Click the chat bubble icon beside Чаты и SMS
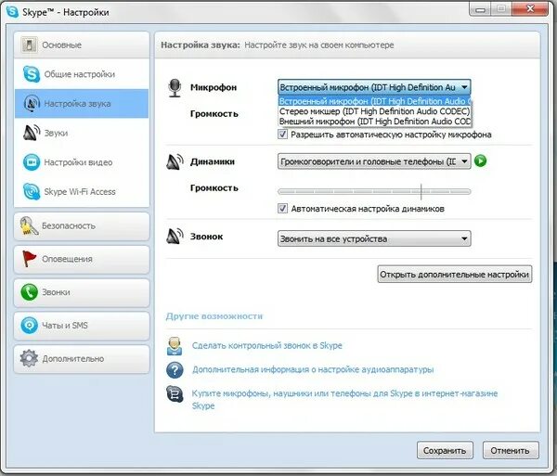Image resolution: width=557 pixels, height=476 pixels. click(29, 325)
